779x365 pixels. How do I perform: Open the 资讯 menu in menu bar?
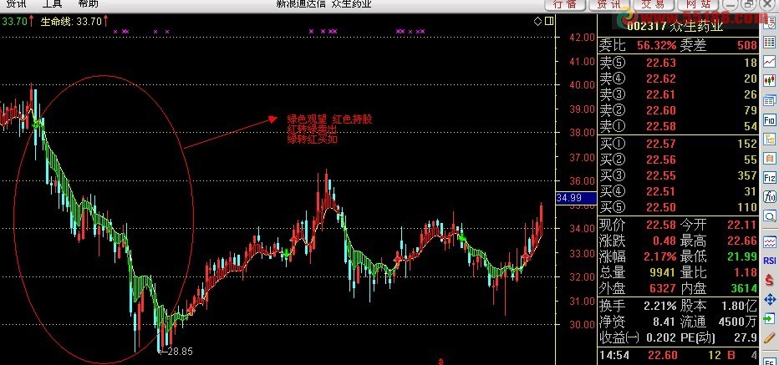[x=15, y=4]
